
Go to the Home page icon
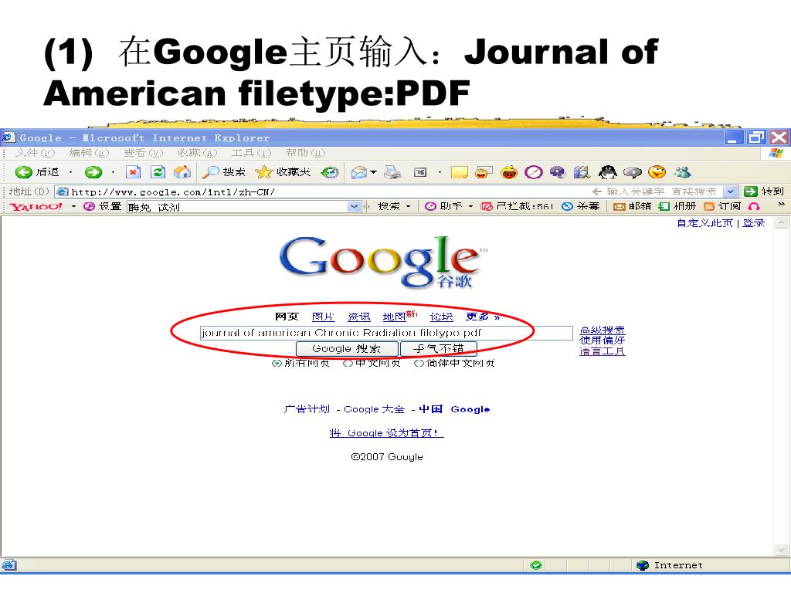tap(182, 172)
